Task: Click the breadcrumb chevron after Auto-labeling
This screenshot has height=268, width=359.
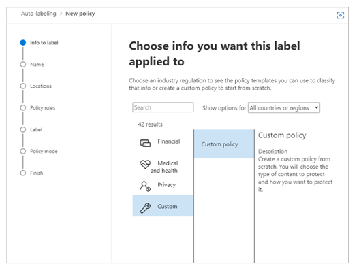Action: click(61, 14)
